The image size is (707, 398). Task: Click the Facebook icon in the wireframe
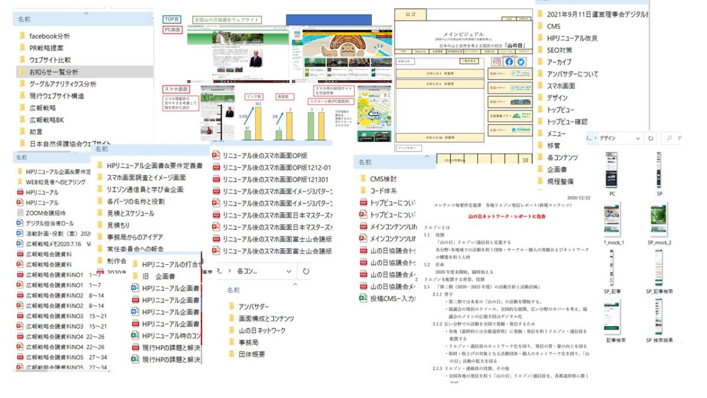(x=509, y=61)
